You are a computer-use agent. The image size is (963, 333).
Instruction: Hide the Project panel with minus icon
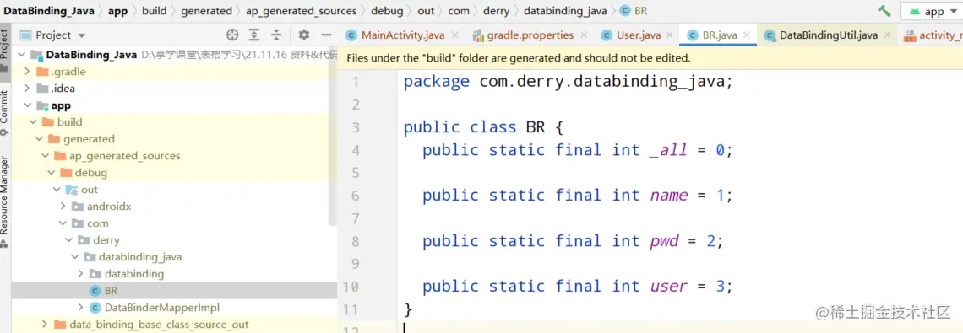(326, 35)
